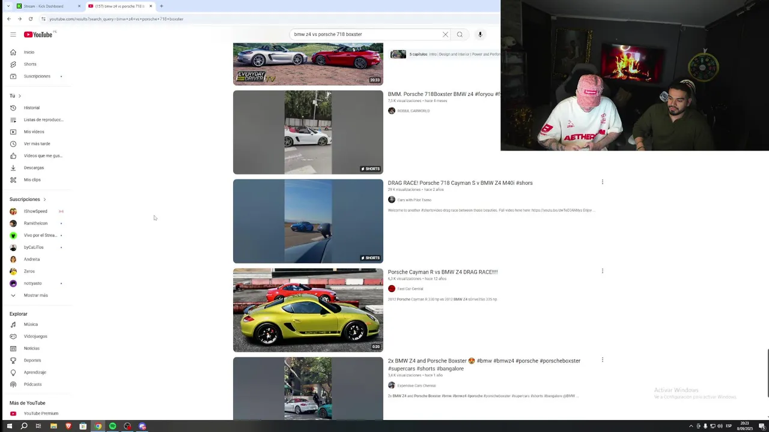Clear the search box with the X
Viewport: 769px width, 432px height.
[x=445, y=34]
